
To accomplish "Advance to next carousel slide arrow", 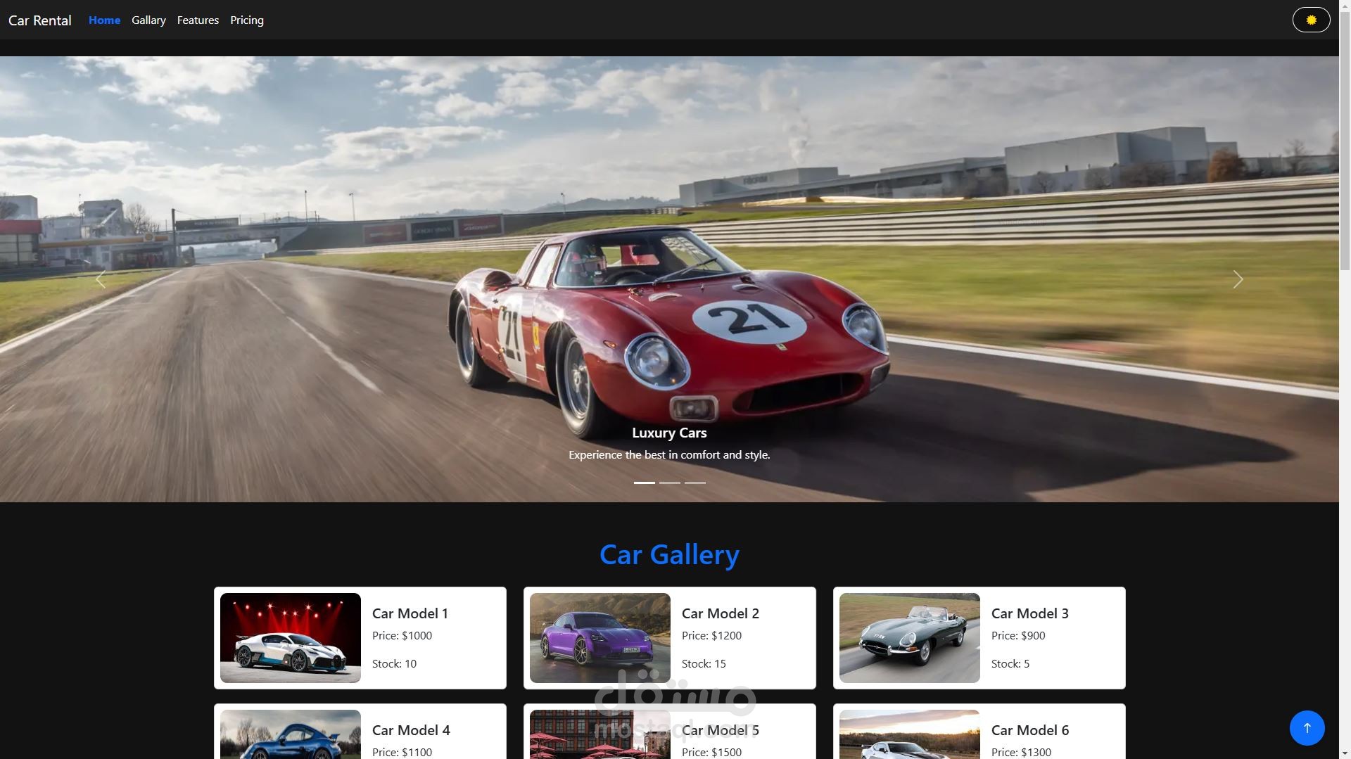I will tap(1238, 279).
